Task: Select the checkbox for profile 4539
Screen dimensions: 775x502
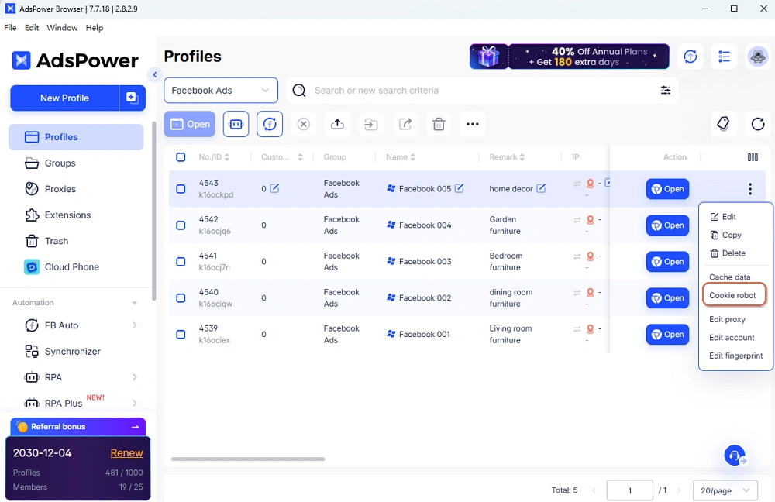Action: (181, 335)
